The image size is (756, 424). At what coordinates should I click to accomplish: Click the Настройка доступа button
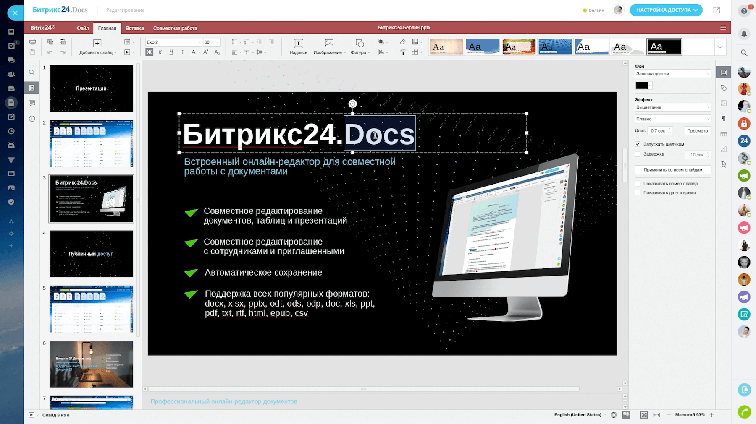[x=666, y=10]
